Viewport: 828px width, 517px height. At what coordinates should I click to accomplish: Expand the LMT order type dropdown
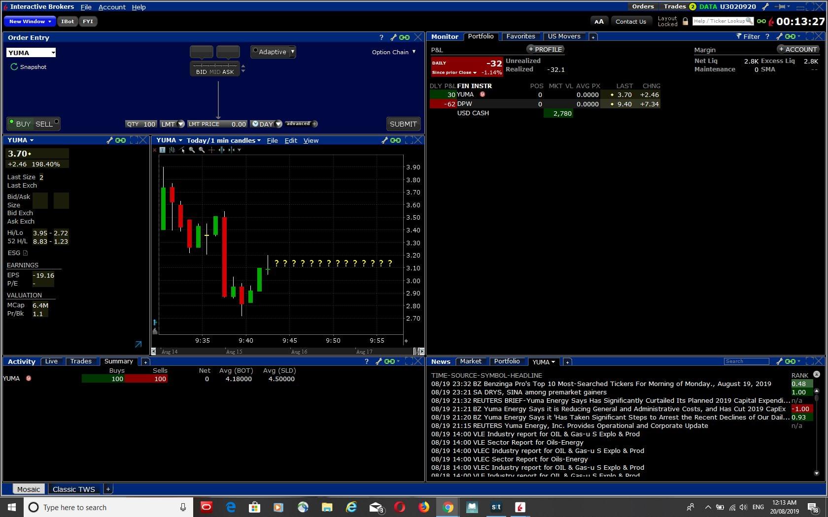point(180,124)
